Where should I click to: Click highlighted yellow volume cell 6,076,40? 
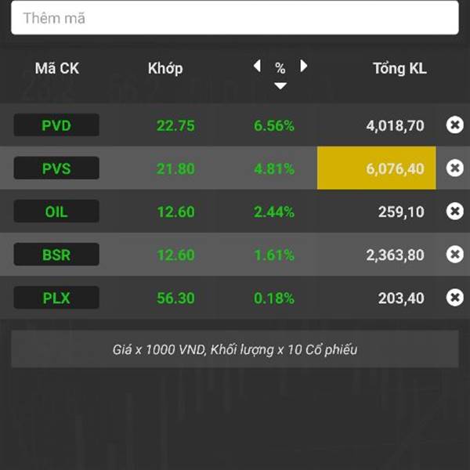point(377,168)
